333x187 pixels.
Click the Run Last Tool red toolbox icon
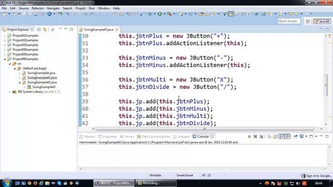170,14
